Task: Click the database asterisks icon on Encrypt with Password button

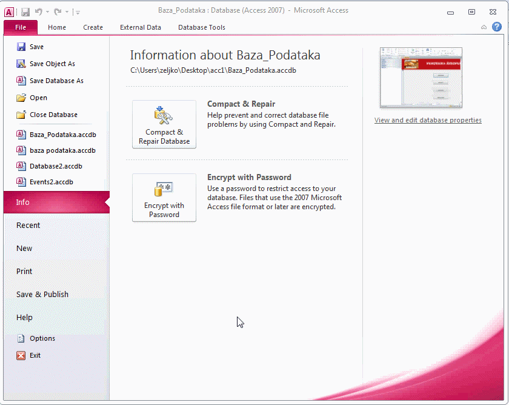Action: 163,189
